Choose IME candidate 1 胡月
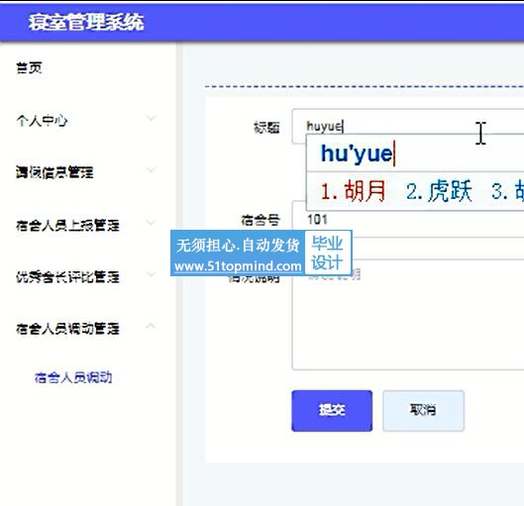Viewport: 524px width, 506px height. pyautogui.click(x=354, y=191)
